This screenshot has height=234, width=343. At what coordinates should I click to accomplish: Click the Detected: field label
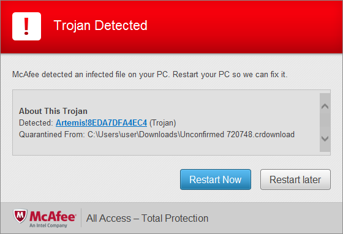[36, 123]
